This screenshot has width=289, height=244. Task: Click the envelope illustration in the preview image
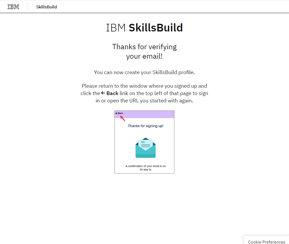(x=145, y=148)
